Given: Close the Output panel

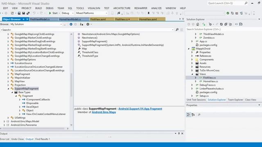Looking at the screenshot, I should coord(182,134).
